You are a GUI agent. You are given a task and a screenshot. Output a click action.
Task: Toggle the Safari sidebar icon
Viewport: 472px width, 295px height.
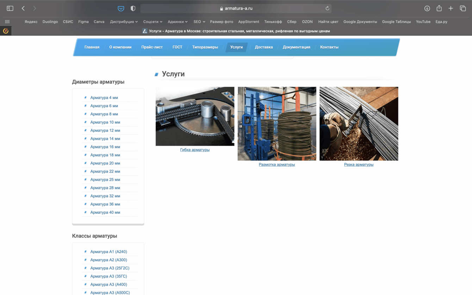pos(10,8)
